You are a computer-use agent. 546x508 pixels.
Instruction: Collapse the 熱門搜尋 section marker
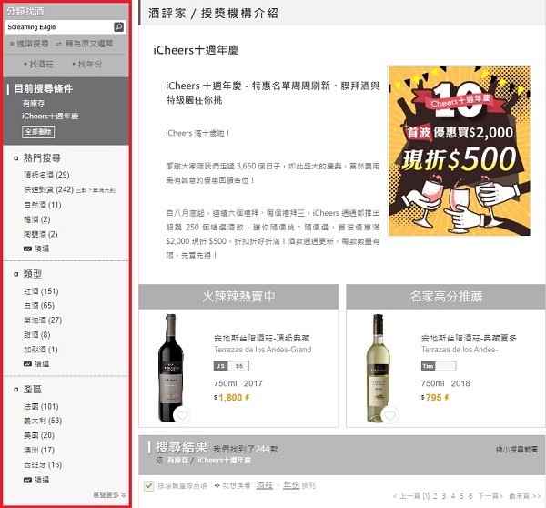tap(16, 158)
